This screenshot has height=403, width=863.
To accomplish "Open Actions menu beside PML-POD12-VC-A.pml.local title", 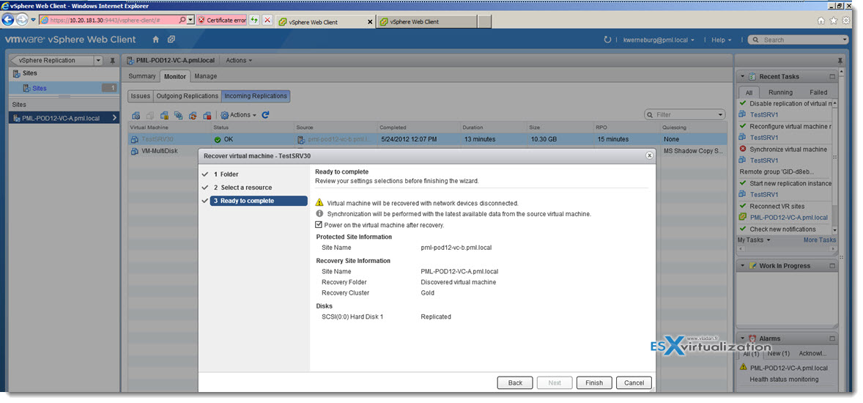I will [239, 61].
